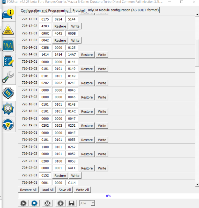Edit field AAFC in row 726-22-02
199x208 pixels.
72,168
